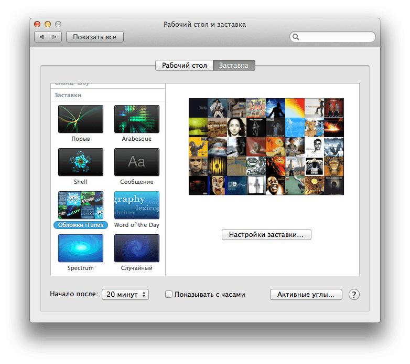Choose the Word of the Day screensaver

click(x=136, y=205)
